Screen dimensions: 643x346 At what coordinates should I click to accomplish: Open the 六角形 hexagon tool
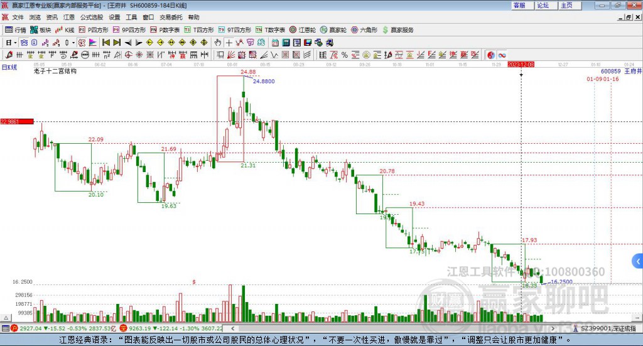pos(364,30)
